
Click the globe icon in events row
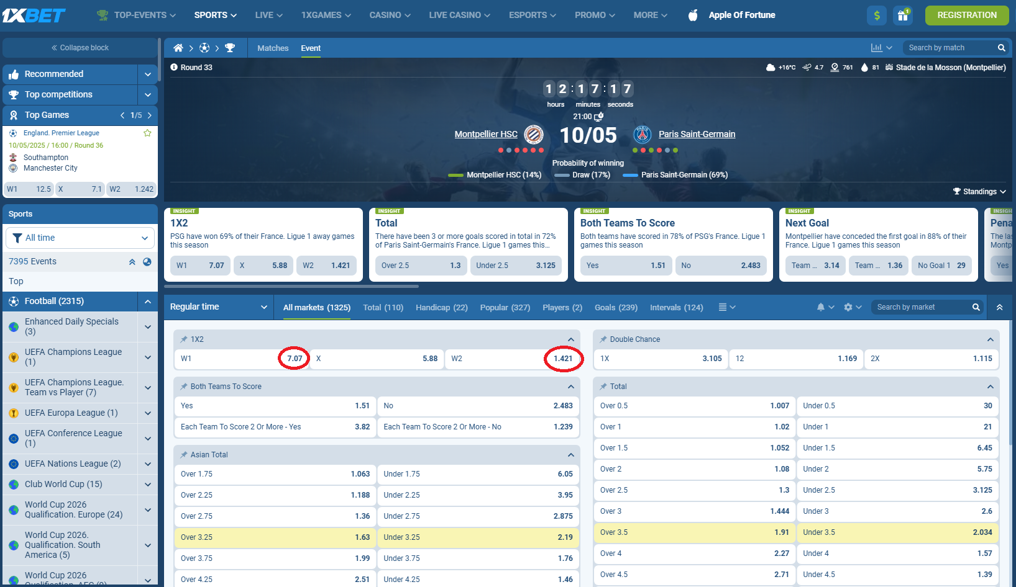[147, 262]
